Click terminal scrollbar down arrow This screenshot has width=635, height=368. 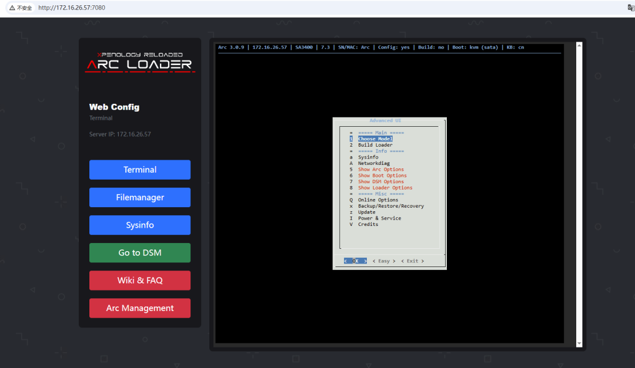(579, 343)
